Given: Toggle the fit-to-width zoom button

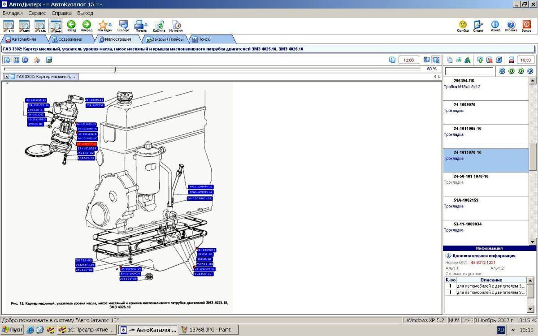Looking at the screenshot, I should [x=56, y=26].
